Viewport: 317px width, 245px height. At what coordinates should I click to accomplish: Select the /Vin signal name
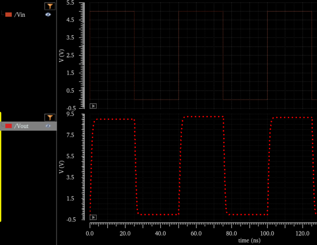[x=20, y=15]
